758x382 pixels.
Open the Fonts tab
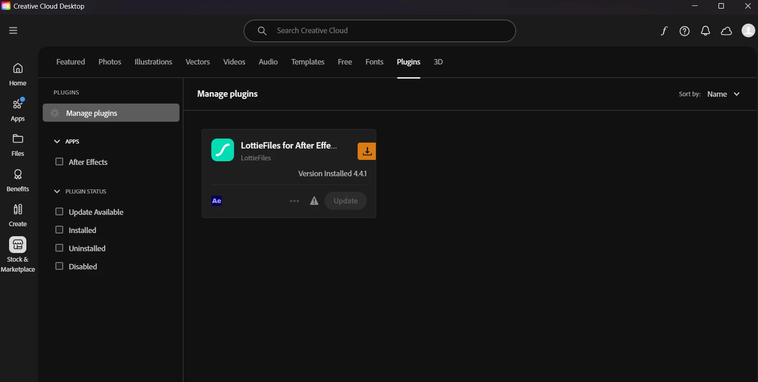coord(374,62)
